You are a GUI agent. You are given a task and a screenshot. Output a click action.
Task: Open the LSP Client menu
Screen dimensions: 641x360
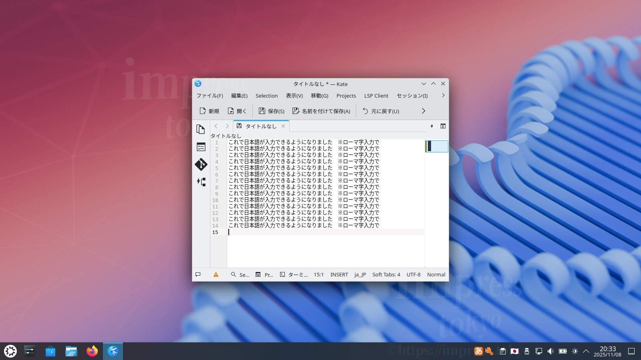click(x=376, y=96)
